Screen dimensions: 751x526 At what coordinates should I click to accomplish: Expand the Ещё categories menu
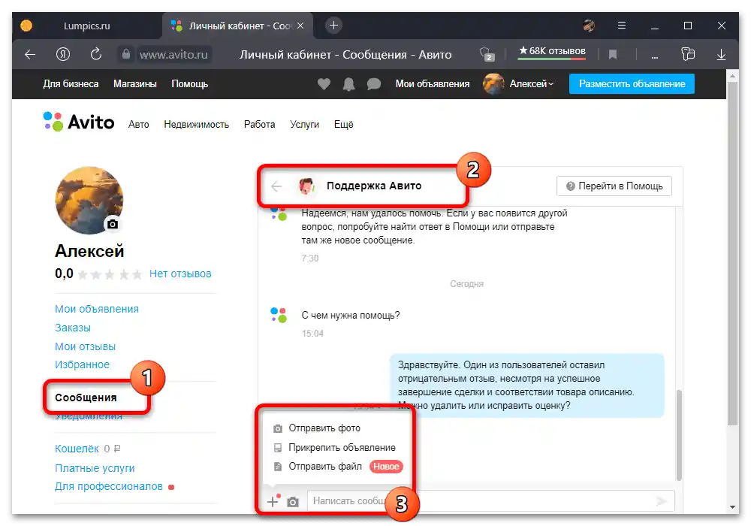click(343, 125)
